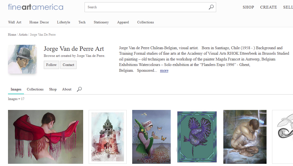This screenshot has width=293, height=166.
Task: Go to the Artists breadcrumb link
Action: point(23,35)
